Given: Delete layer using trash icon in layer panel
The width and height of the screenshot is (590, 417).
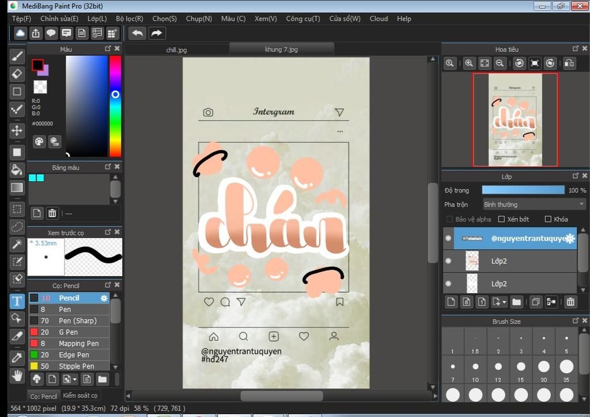Looking at the screenshot, I should pyautogui.click(x=570, y=301).
